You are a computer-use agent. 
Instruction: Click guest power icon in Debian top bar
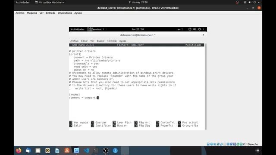point(199,29)
